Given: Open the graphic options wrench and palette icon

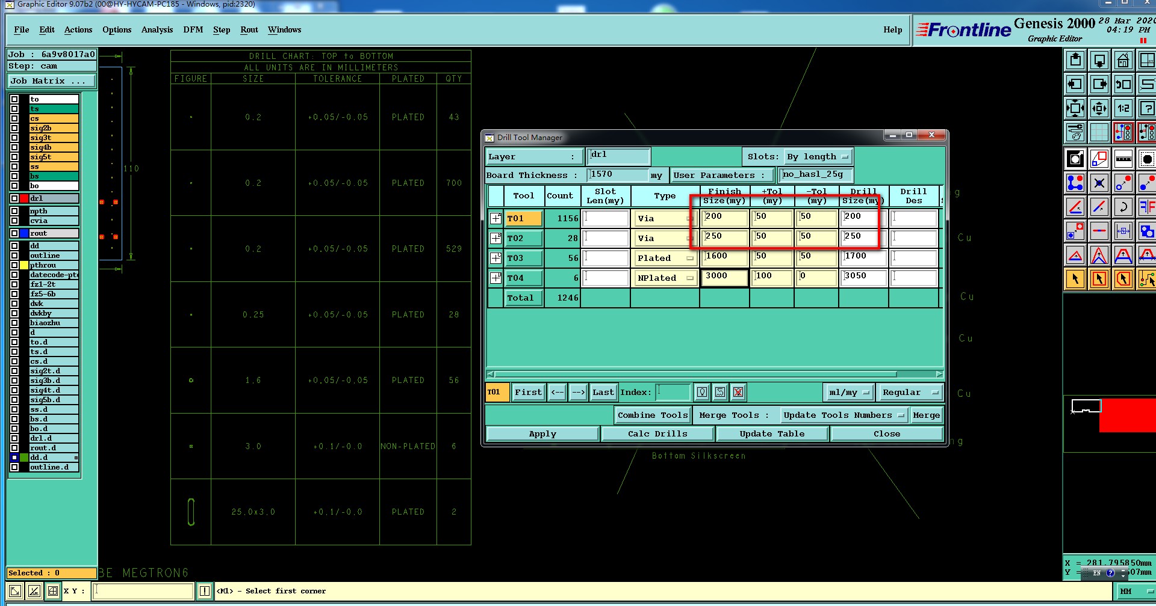Looking at the screenshot, I should click(x=1075, y=132).
